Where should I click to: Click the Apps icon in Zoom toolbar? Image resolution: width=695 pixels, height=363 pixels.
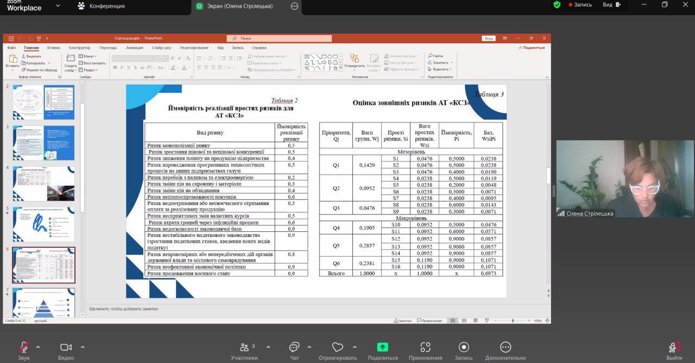[425, 347]
